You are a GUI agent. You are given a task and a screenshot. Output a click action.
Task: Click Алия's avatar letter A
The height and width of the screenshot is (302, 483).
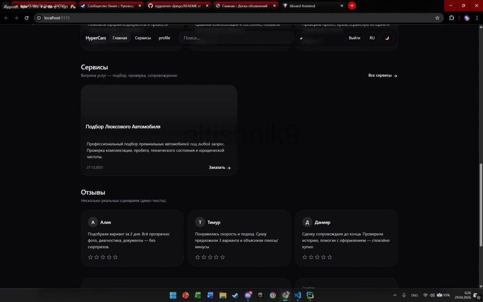click(93, 222)
